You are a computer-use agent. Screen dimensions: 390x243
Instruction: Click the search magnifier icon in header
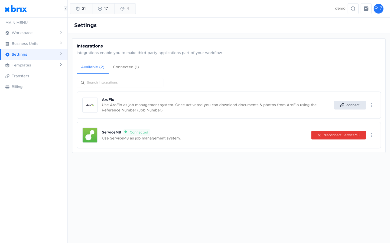(x=353, y=9)
